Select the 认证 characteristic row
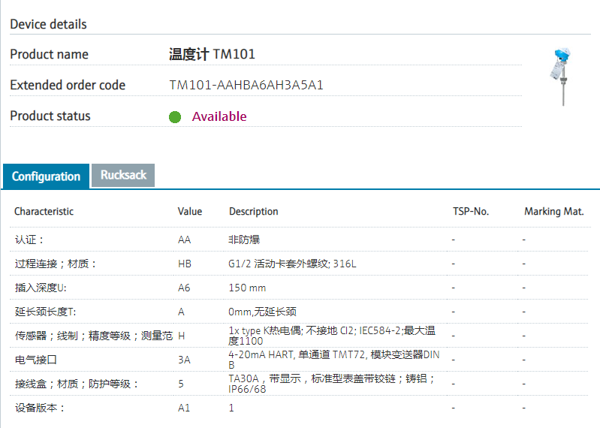The height and width of the screenshot is (428, 600). pyautogui.click(x=30, y=240)
